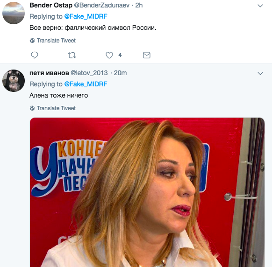Like Bender Ostap's tweet
The image size is (272, 267).
pyautogui.click(x=109, y=55)
